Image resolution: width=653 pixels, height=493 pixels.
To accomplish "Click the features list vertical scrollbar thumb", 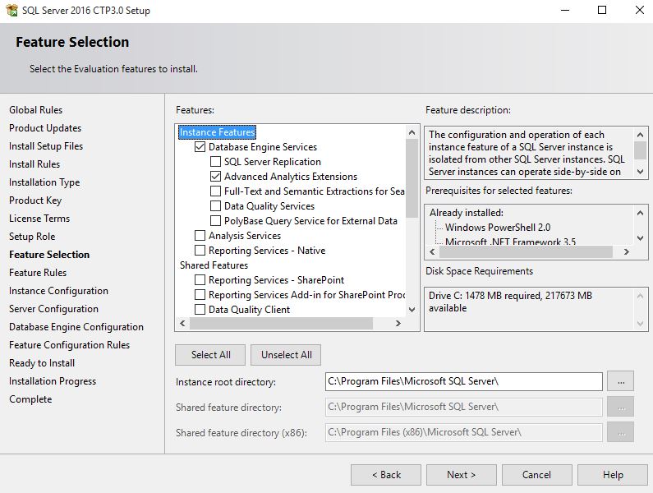I will click(x=412, y=178).
